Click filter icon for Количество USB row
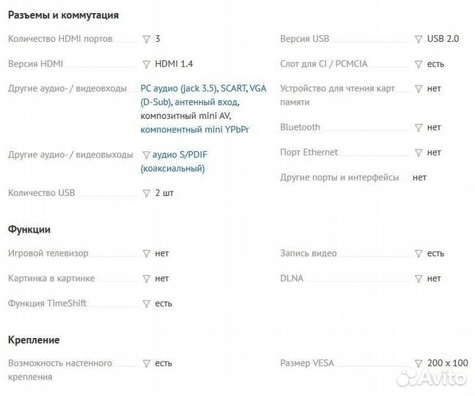Viewport: 475px width, 396px height. 146,194
